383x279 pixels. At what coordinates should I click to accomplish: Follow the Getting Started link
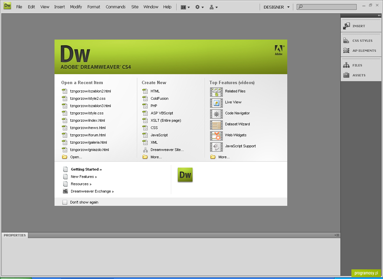[x=86, y=169]
